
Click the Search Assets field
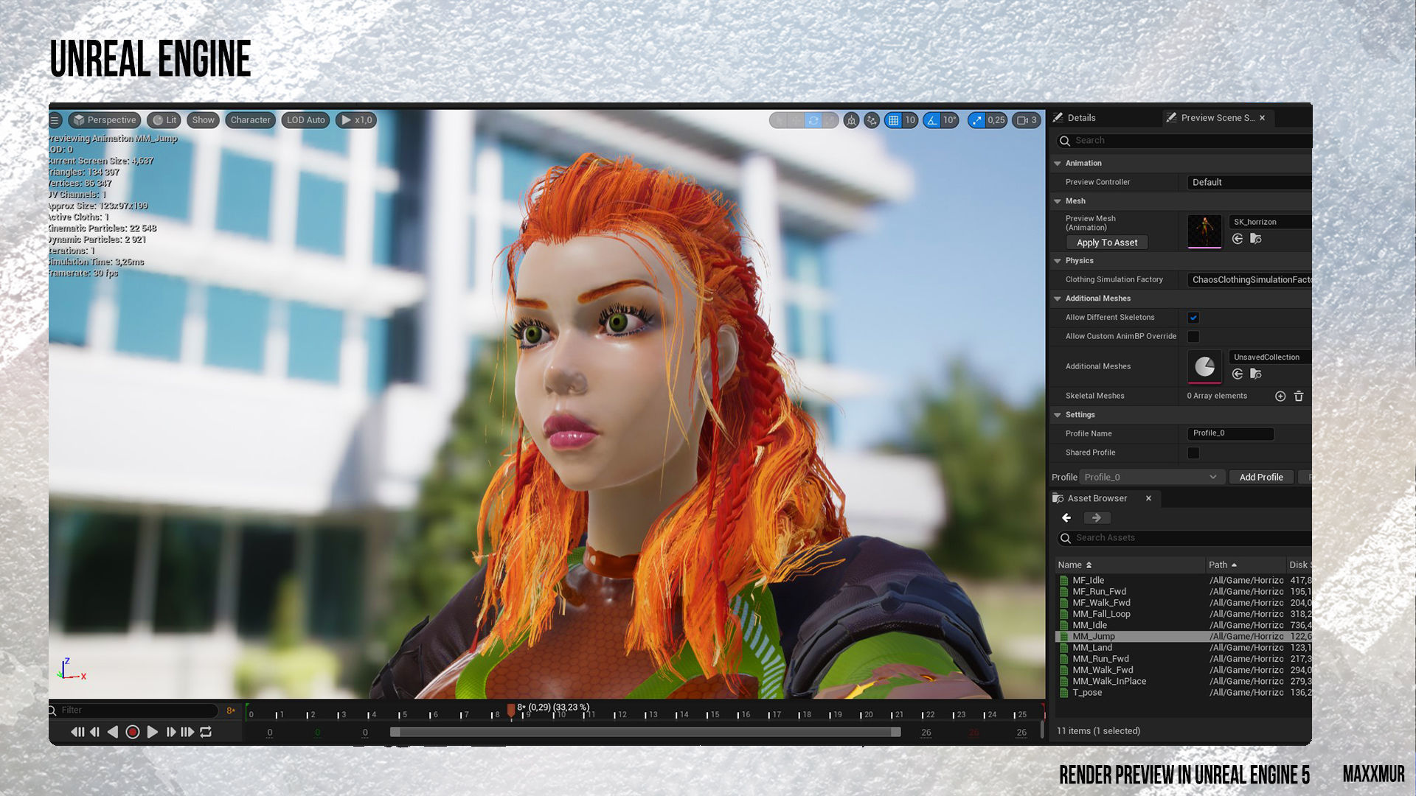tap(1185, 538)
